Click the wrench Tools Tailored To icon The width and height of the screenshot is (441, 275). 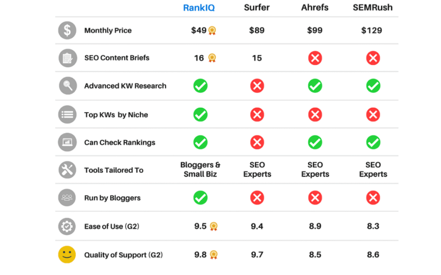pyautogui.click(x=67, y=170)
